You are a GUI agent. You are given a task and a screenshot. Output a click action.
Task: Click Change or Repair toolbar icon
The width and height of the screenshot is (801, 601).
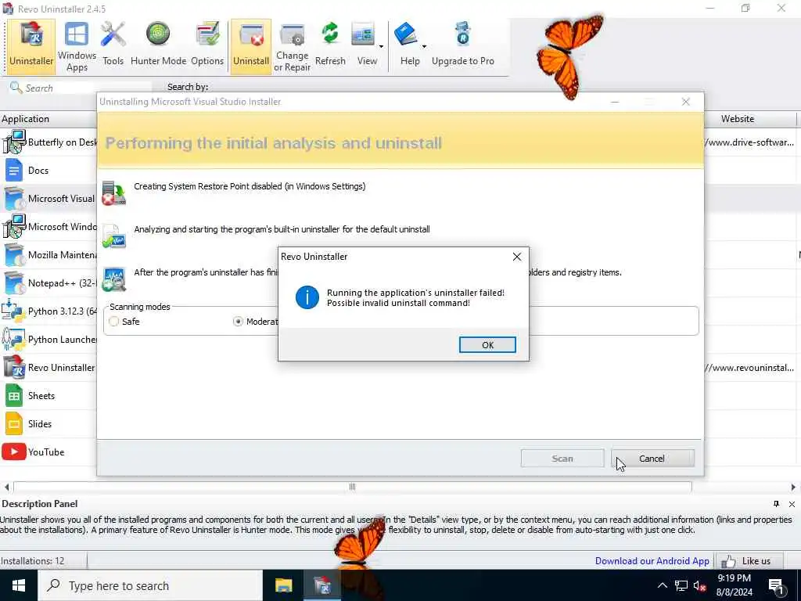point(293,46)
